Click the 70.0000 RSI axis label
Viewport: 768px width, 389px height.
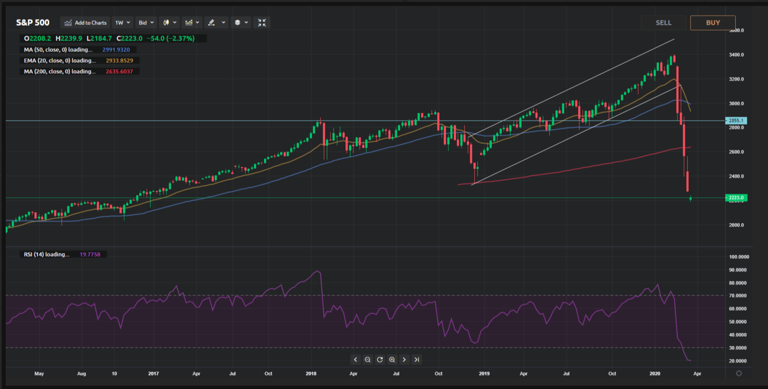click(x=737, y=296)
